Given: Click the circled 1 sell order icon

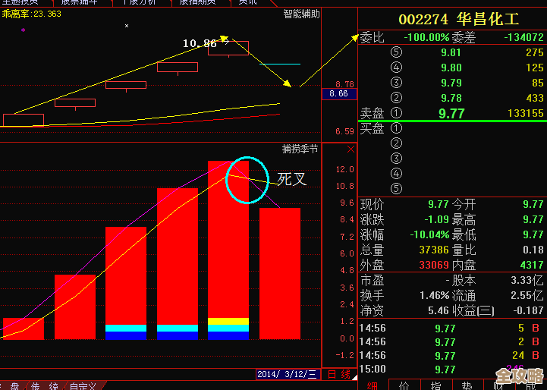Looking at the screenshot, I should 395,113.
